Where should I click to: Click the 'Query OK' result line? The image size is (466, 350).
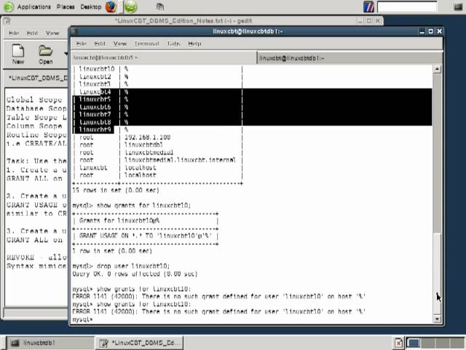[135, 274]
